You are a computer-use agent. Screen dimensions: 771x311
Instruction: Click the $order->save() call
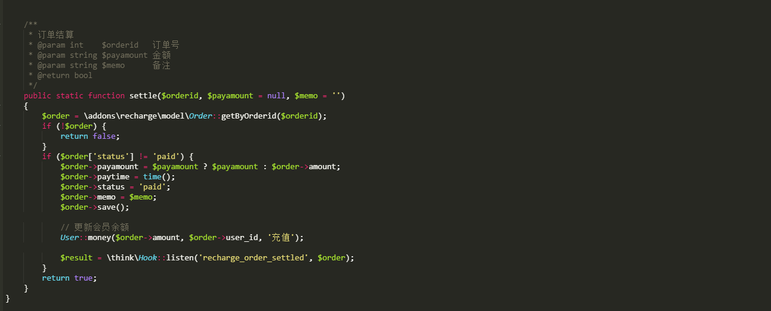(95, 207)
